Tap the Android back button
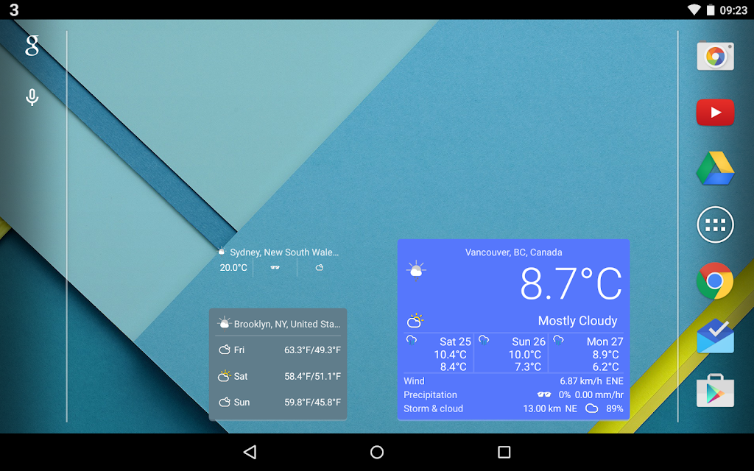This screenshot has width=754, height=471. pyautogui.click(x=250, y=452)
